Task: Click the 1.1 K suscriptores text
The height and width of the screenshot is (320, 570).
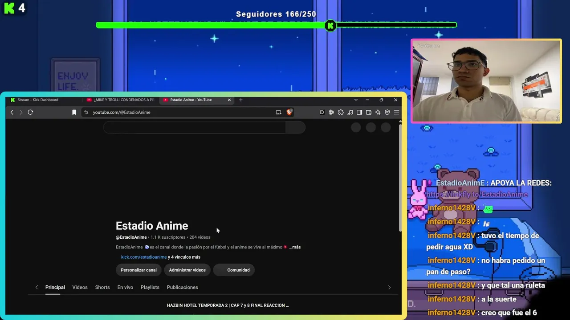Action: point(168,237)
